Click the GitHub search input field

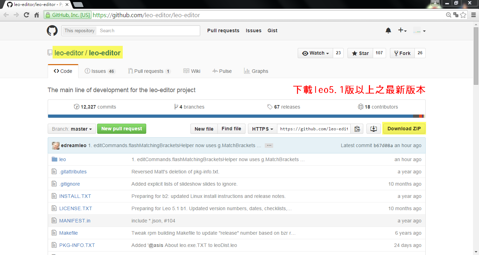148,30
